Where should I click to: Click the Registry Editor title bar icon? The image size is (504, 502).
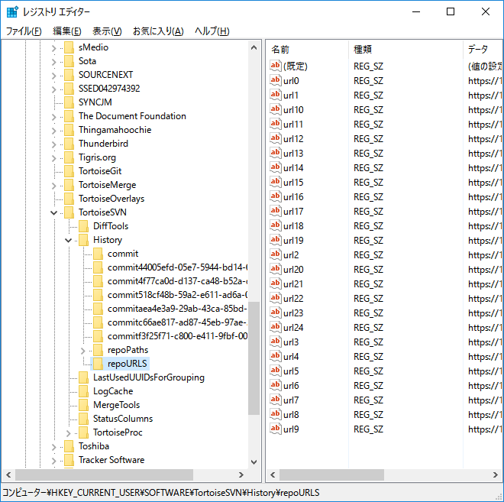tap(12, 12)
